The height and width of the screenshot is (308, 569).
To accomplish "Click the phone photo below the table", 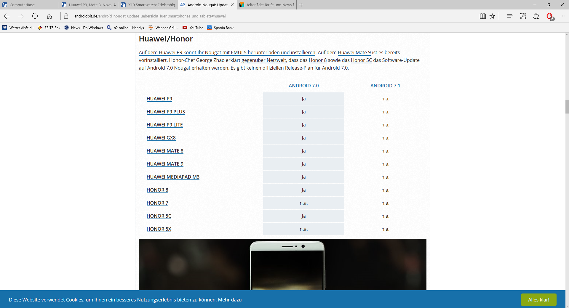I will (282, 264).
